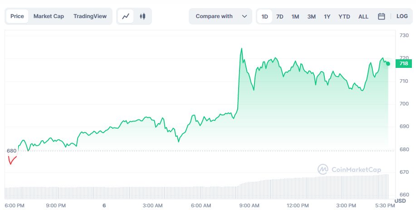Switch to line chart view
This screenshot has width=416, height=210.
pyautogui.click(x=126, y=16)
